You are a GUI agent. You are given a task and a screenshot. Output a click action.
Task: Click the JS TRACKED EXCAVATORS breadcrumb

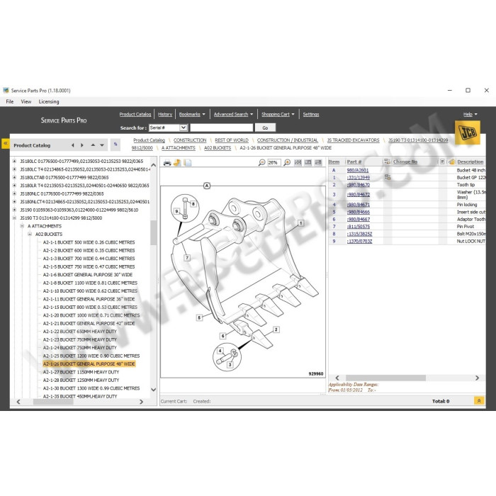click(x=353, y=140)
